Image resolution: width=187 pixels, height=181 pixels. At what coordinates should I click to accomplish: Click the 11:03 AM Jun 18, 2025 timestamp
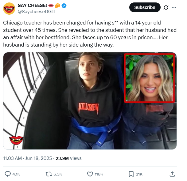coord(27,158)
